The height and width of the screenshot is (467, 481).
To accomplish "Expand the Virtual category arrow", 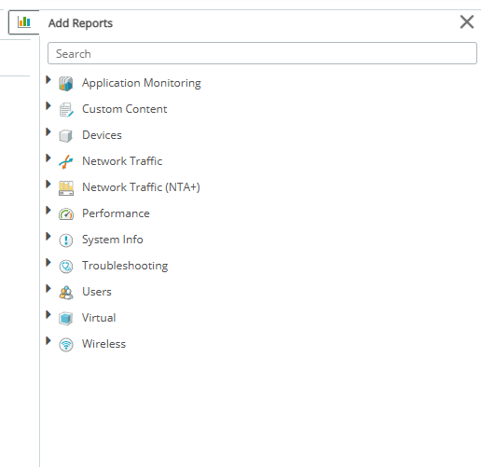I will click(x=48, y=315).
